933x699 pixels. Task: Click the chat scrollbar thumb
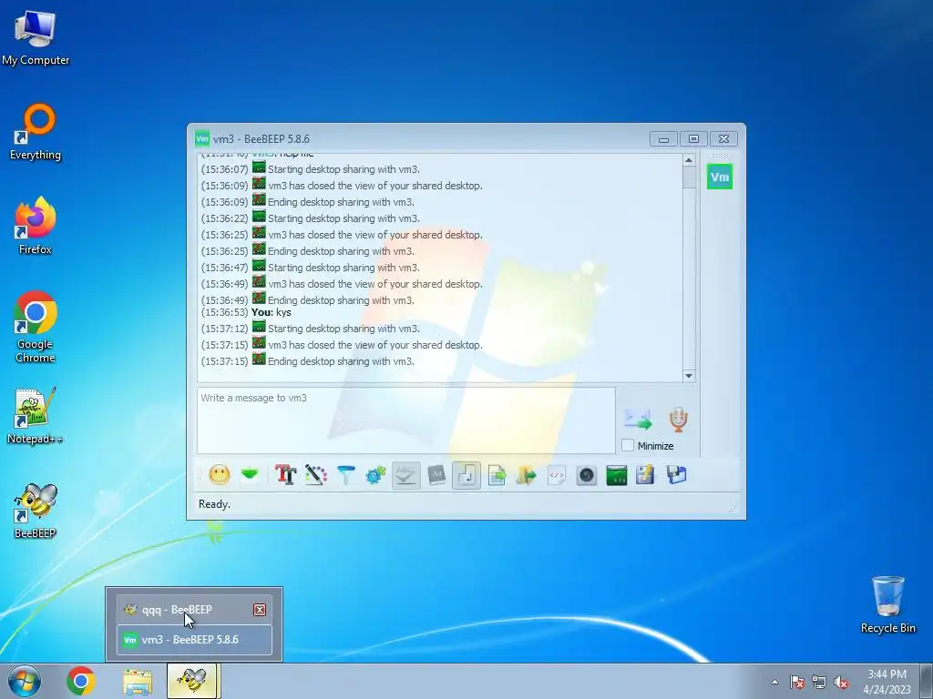point(689,177)
